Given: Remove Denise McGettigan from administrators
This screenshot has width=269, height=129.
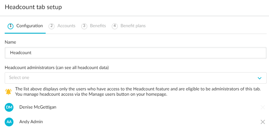Looking at the screenshot, I should (262, 107).
